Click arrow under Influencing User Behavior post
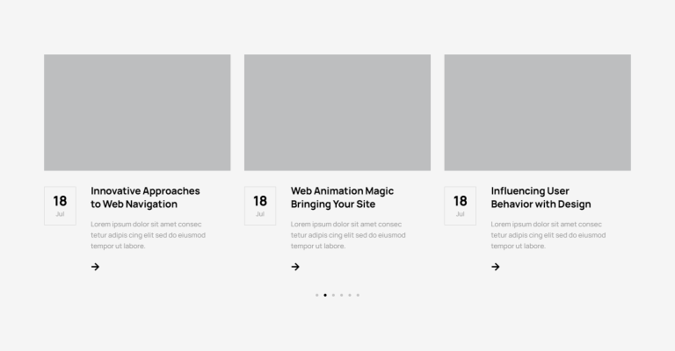The image size is (675, 351). pos(496,267)
